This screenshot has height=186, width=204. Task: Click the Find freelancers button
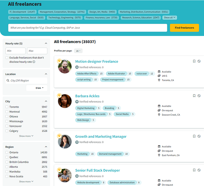click(x=184, y=28)
